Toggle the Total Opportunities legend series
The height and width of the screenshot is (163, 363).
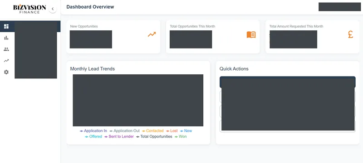[x=154, y=136]
